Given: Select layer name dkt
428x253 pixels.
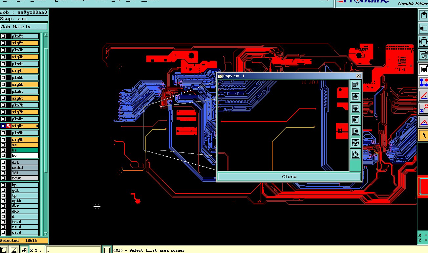Looking at the screenshot, I should pos(25,206).
